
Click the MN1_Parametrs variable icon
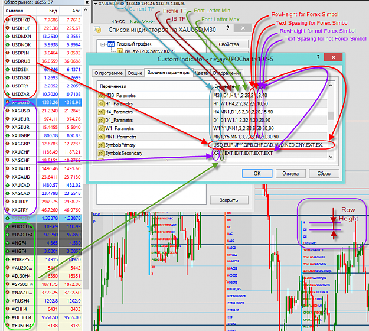coord(101,137)
